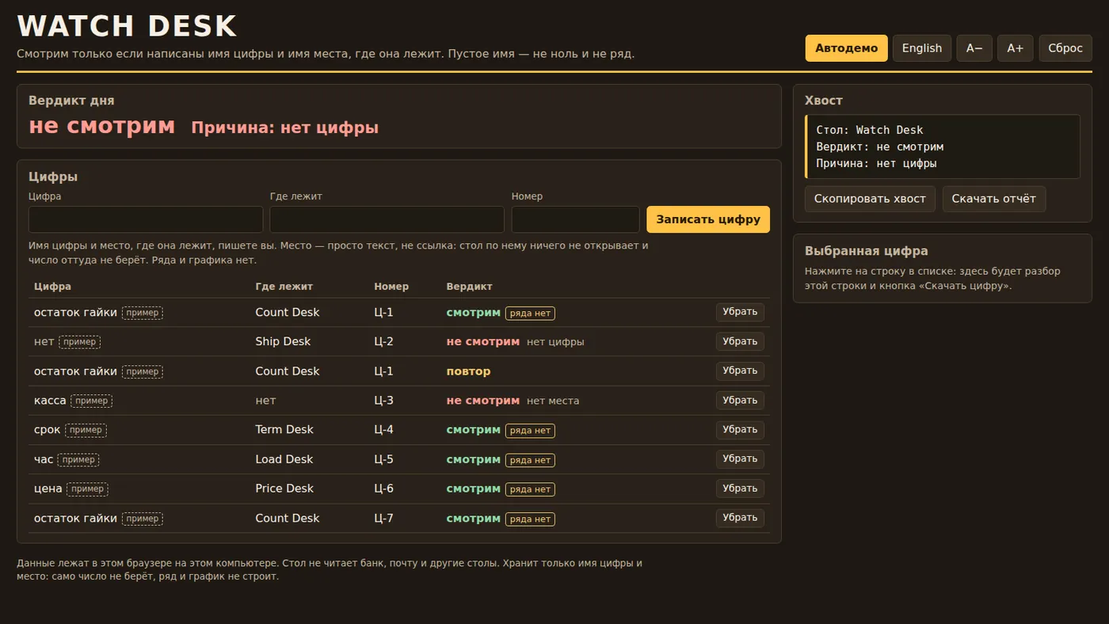Click Убрать for the цена row
This screenshot has height=624, width=1109.
740,489
